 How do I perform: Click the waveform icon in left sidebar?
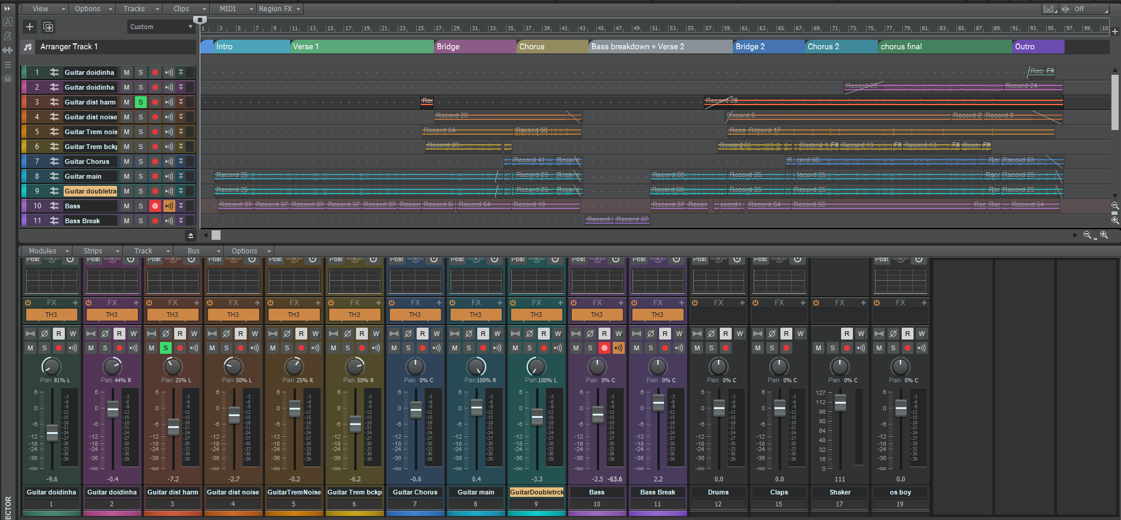tap(8, 50)
